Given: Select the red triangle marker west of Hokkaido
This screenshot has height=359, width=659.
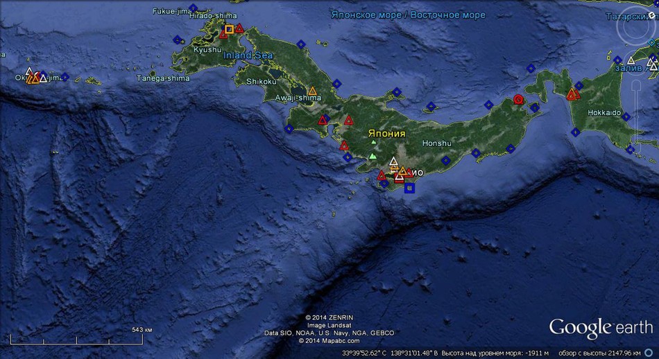Looking at the screenshot, I should click(572, 95).
